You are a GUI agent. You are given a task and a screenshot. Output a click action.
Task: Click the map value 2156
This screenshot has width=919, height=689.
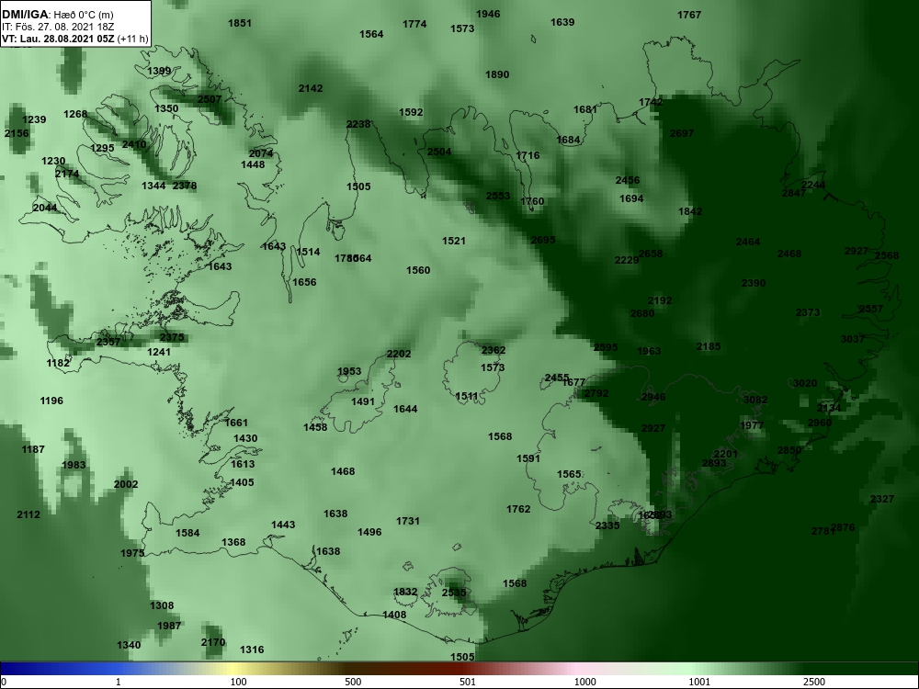point(17,133)
